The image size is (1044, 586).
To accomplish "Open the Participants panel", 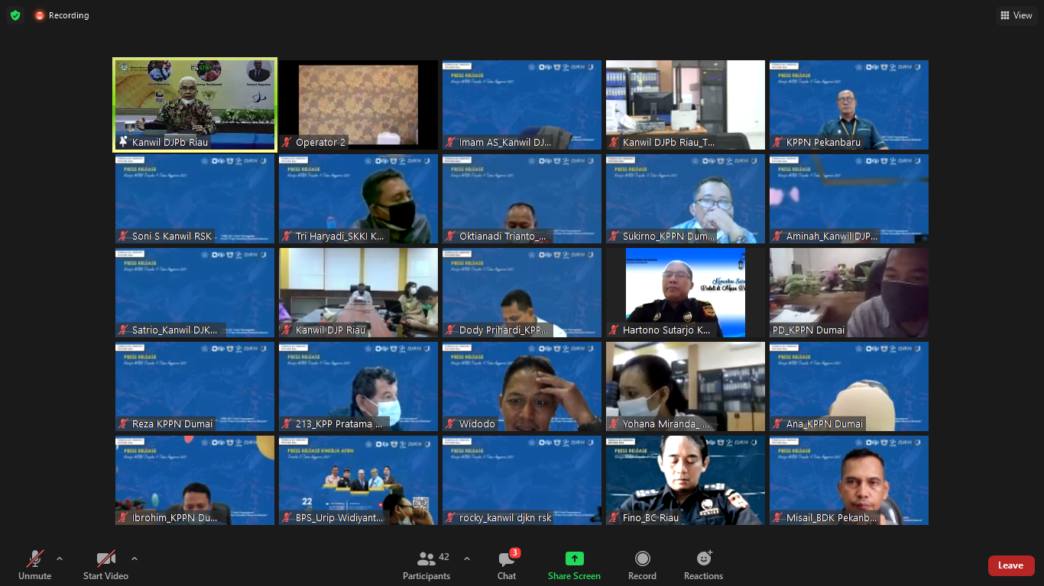I will pos(426,565).
